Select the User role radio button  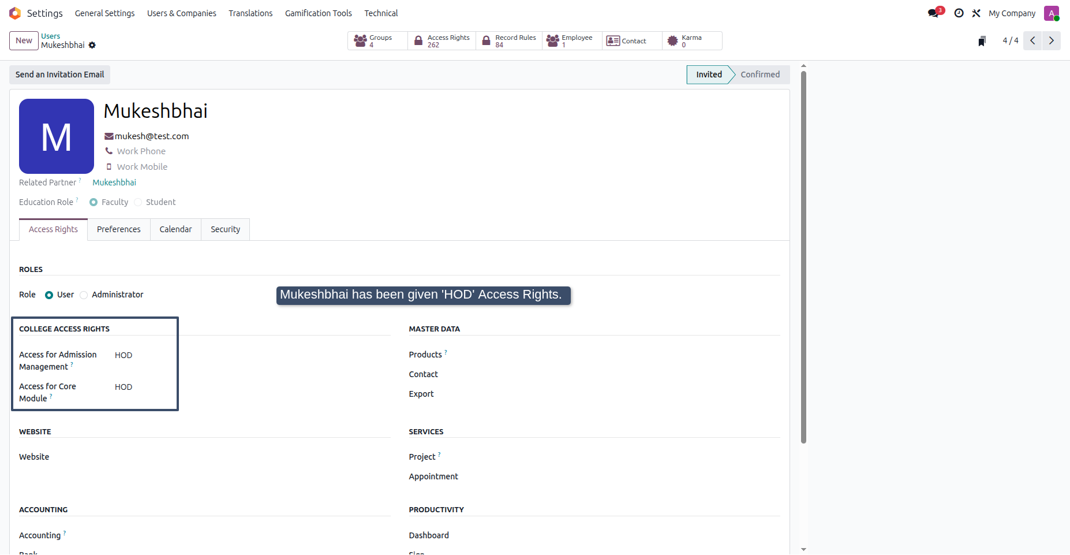[x=49, y=295]
